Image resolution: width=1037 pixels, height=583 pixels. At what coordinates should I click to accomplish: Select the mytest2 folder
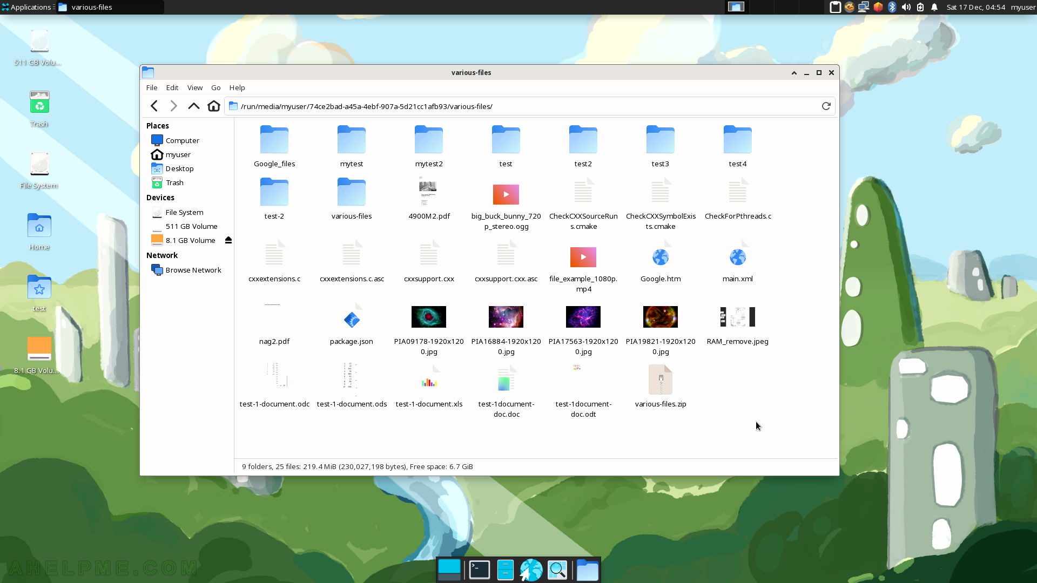[x=429, y=140]
